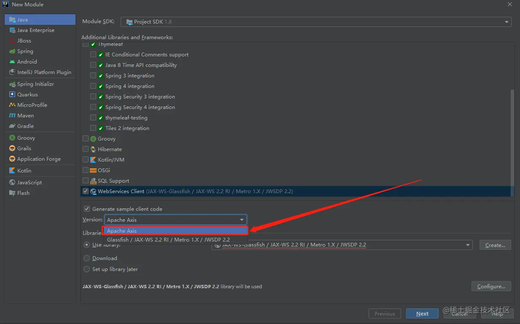
Task: Click the Kotlin/JVM framework icon
Action: 93,160
